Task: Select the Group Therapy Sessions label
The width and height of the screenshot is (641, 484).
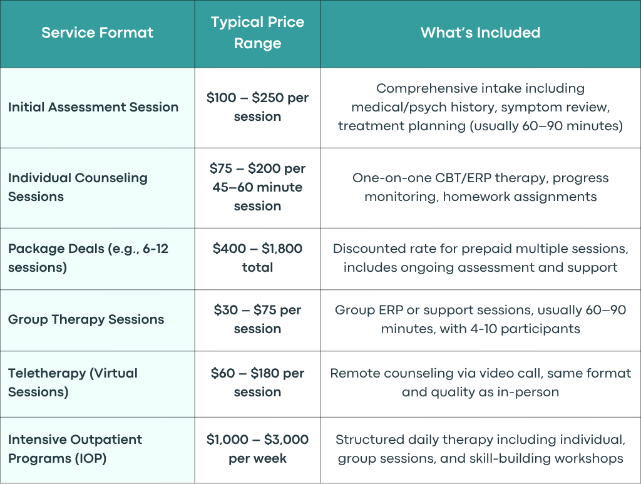Action: click(x=86, y=319)
